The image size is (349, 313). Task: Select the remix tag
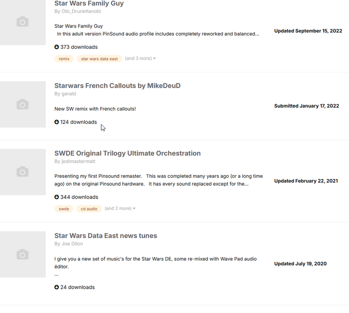64,59
